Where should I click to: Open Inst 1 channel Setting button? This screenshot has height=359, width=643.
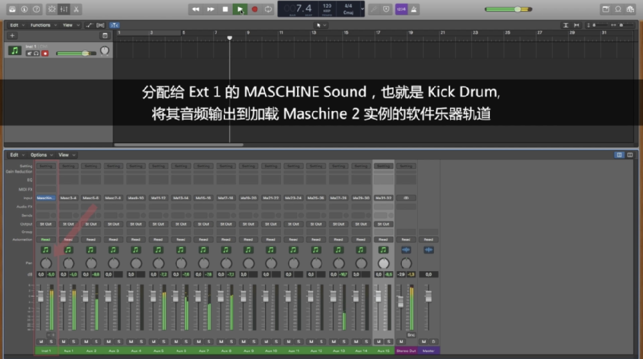coord(46,166)
